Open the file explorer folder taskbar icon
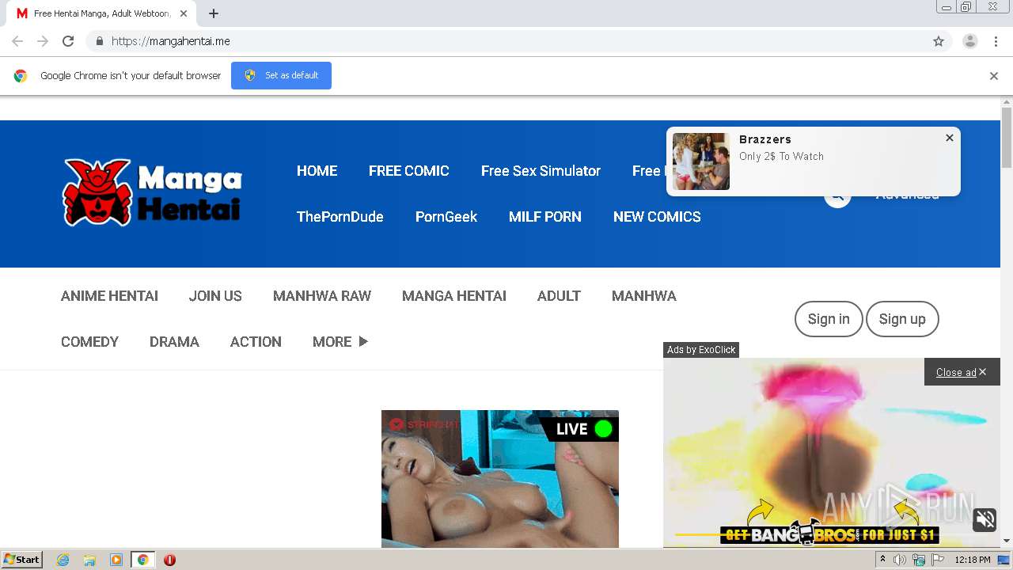Screen dimensions: 1013x570 pyautogui.click(x=89, y=560)
